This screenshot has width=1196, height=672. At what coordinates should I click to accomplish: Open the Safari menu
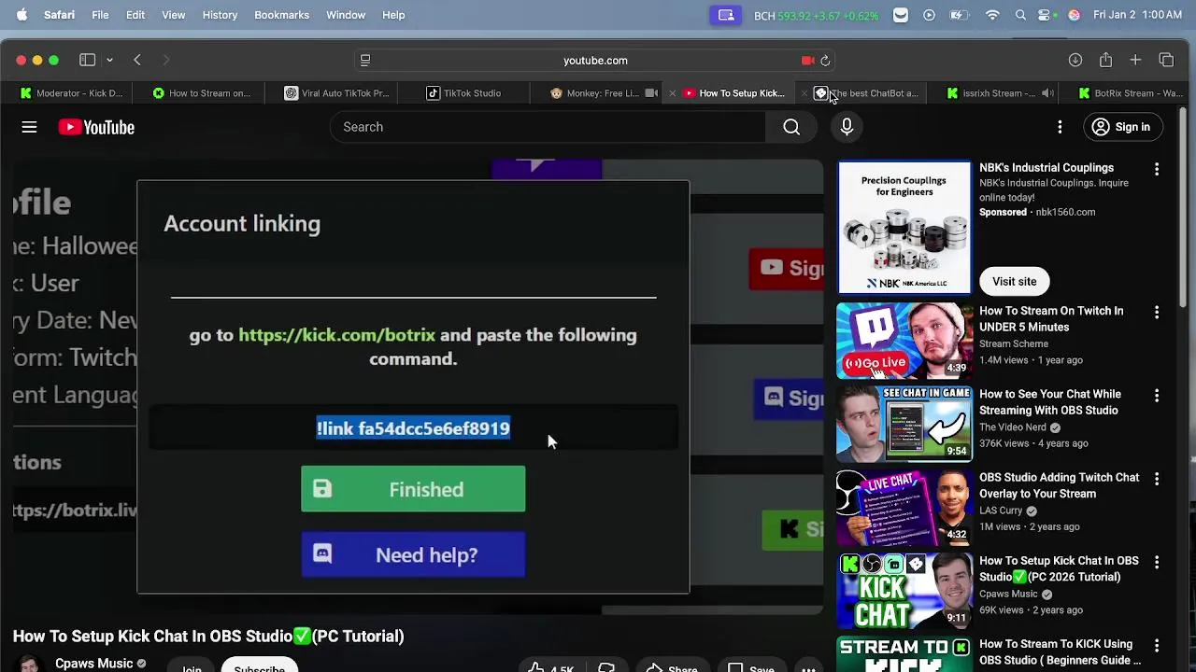pyautogui.click(x=59, y=15)
